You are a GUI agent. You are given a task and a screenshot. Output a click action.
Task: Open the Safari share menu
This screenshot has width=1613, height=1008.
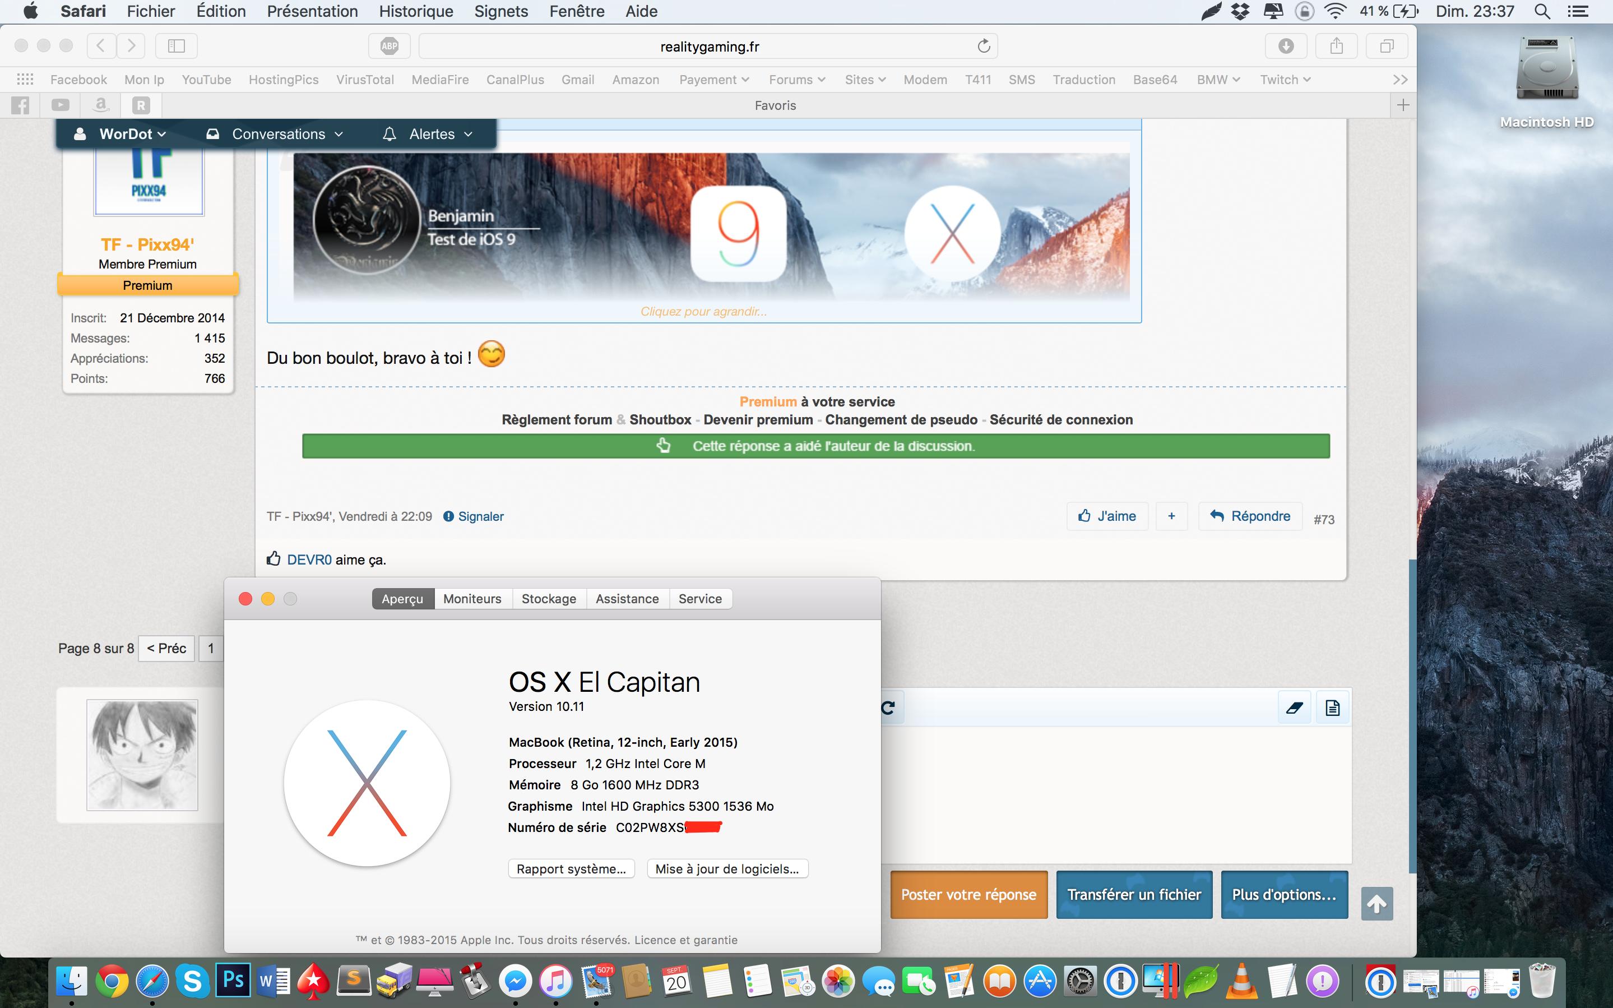[x=1336, y=46]
